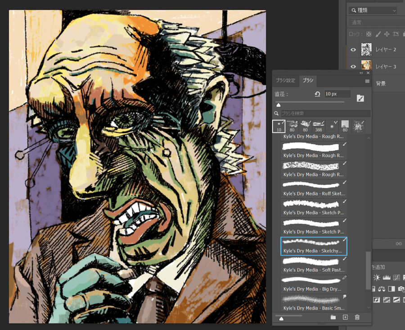Click the brush list scrollbar thumb
The image size is (405, 330).
click(369, 270)
